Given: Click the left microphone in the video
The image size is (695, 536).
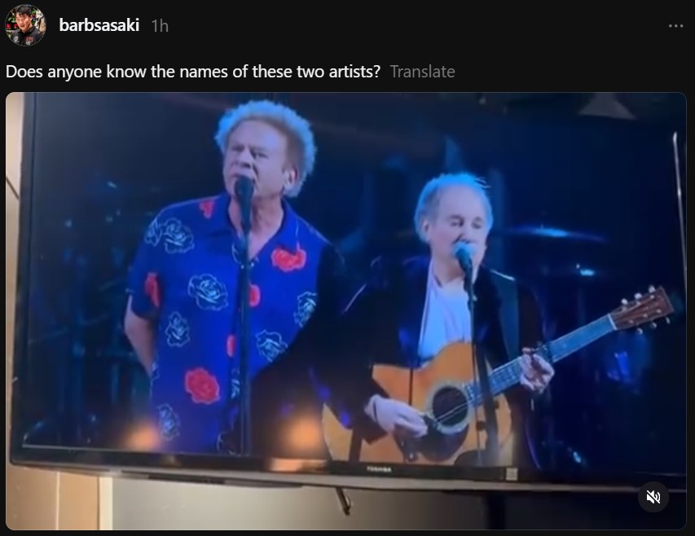Looking at the screenshot, I should [x=244, y=190].
